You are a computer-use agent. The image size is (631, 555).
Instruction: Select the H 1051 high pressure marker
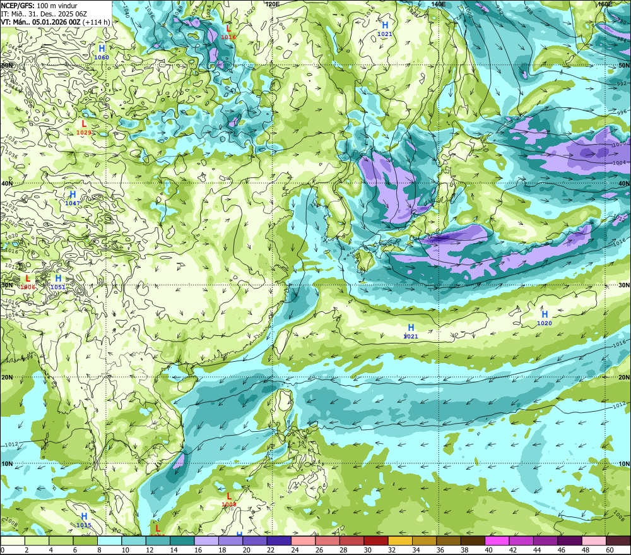point(58,282)
